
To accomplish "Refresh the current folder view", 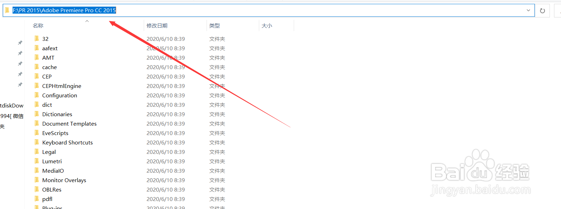I will 542,11.
